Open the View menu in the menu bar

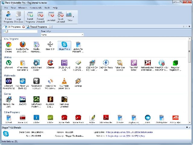click(x=13, y=8)
